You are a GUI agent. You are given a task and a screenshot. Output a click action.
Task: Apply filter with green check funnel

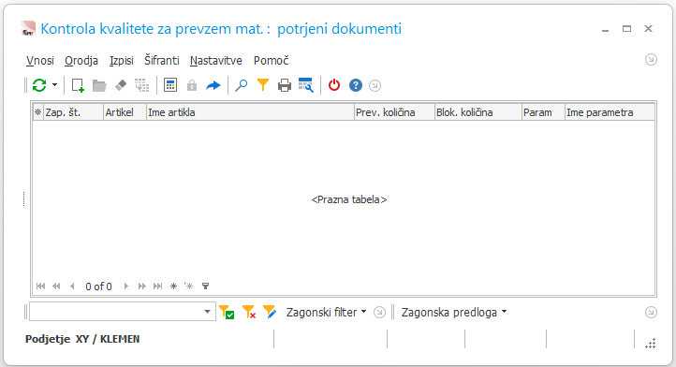coord(227,312)
